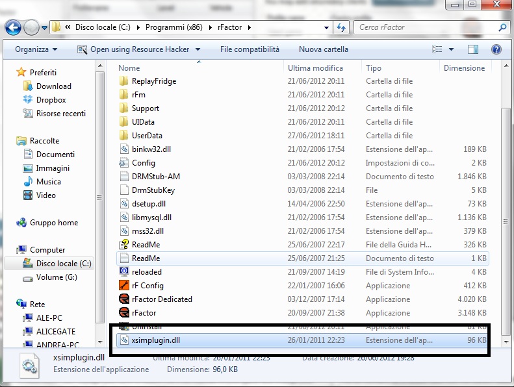Select Disco locale (C:) in address path

click(103, 27)
